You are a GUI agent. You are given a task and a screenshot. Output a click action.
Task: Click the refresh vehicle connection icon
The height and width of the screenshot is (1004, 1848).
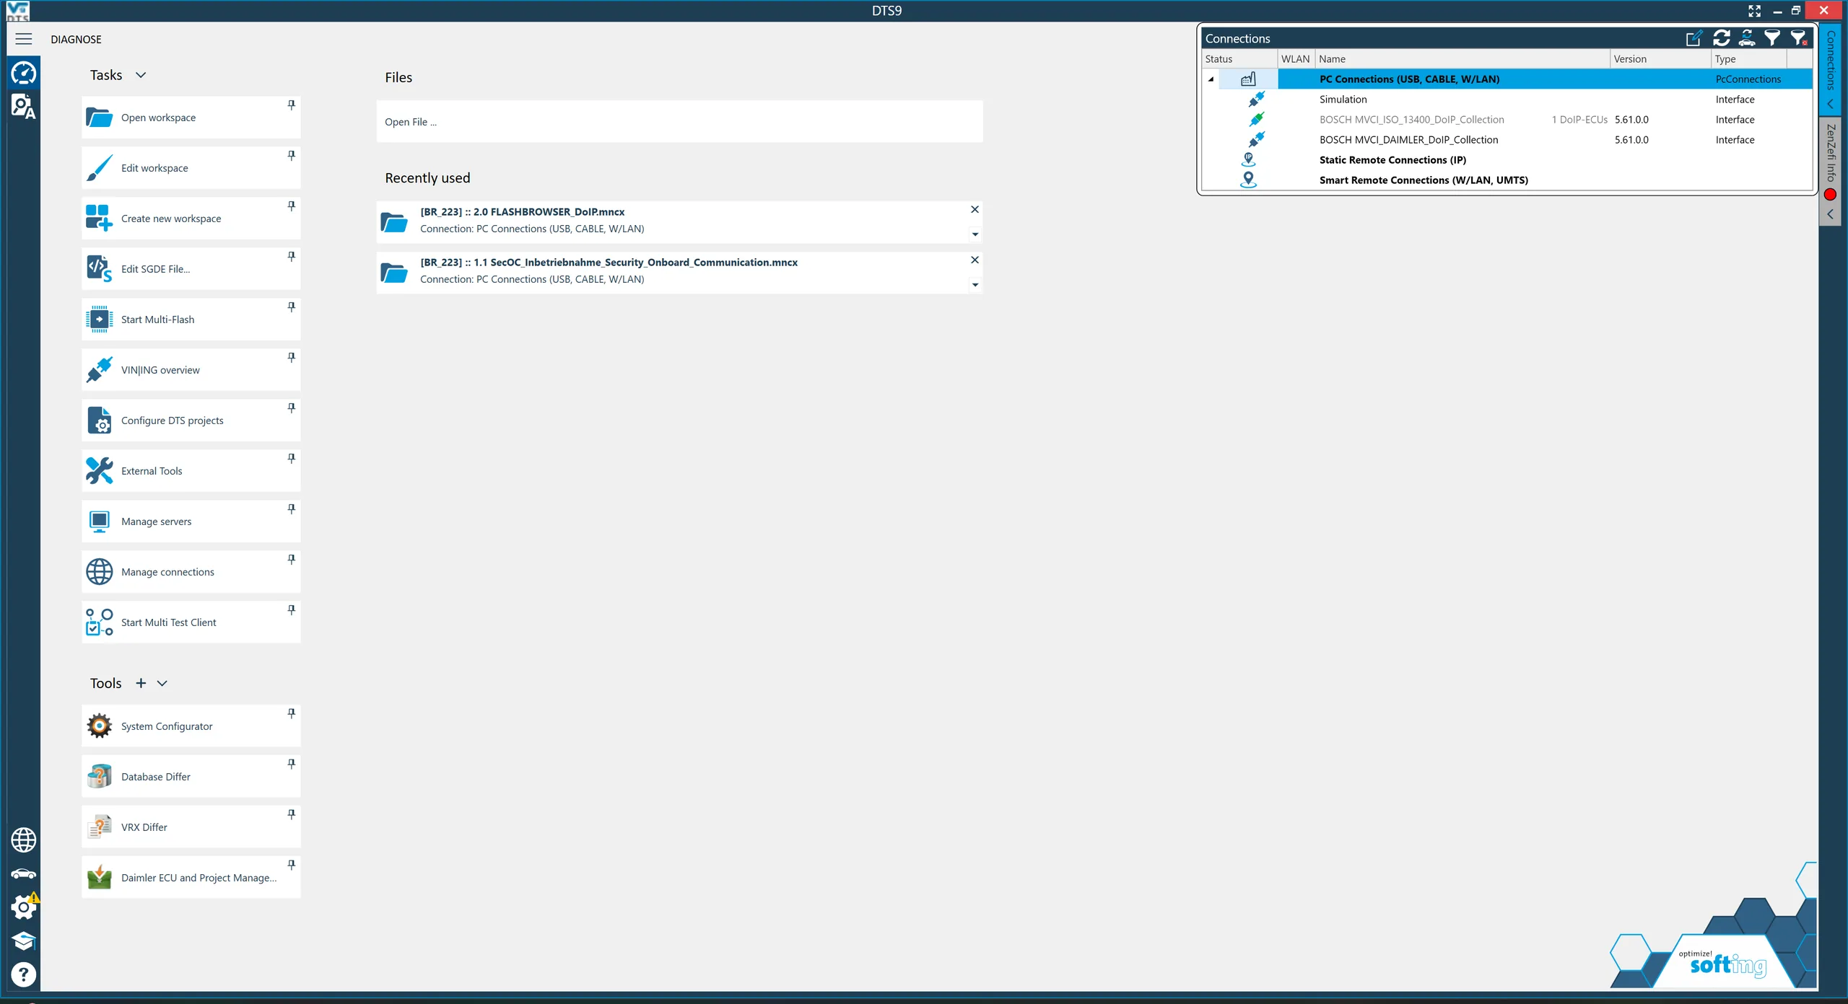pos(1747,38)
